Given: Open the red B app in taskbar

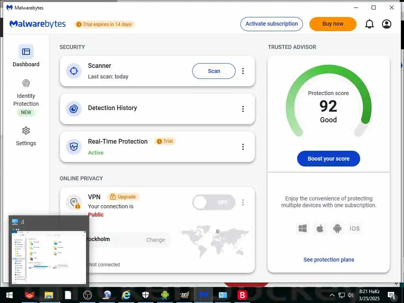Looking at the screenshot, I should coord(242,295).
